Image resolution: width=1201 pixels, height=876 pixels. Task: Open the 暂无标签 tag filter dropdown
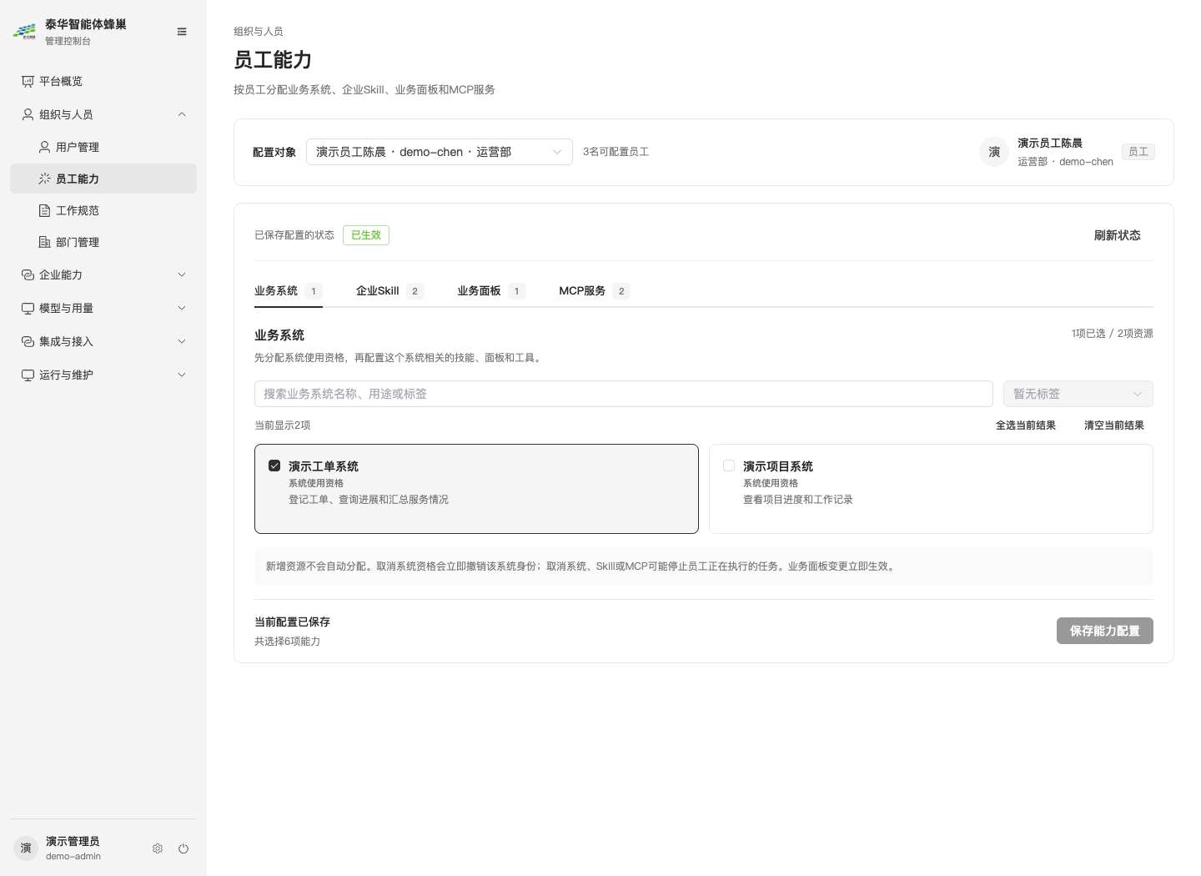click(x=1078, y=394)
